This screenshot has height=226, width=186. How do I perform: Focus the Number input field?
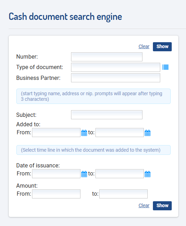(x=107, y=57)
